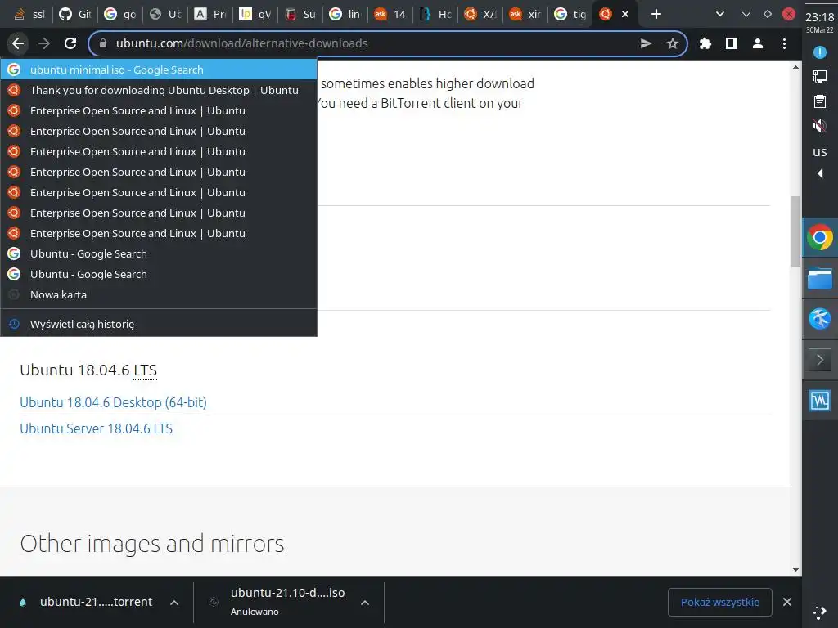This screenshot has width=838, height=628.
Task: Launch the blue globe browser icon in panel
Action: click(820, 319)
